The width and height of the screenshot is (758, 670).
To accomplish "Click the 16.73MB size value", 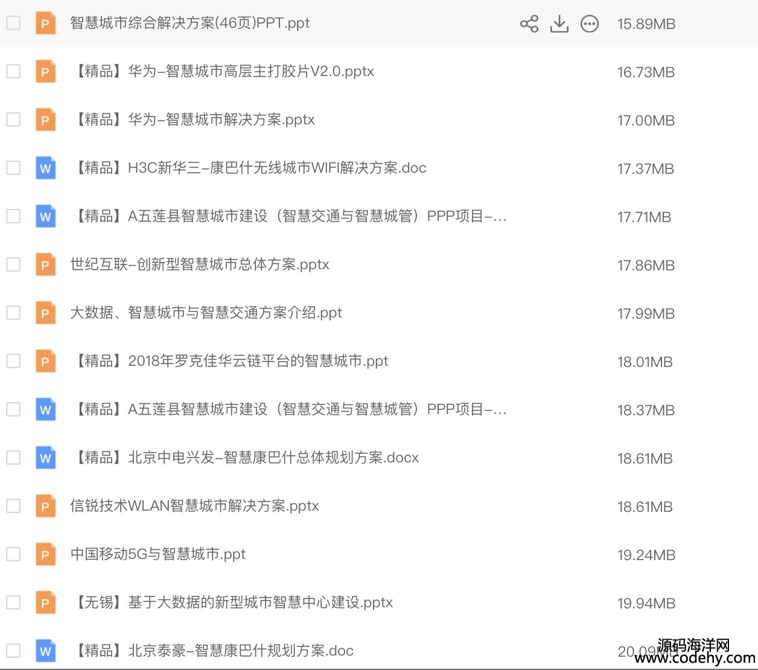I will pyautogui.click(x=646, y=72).
